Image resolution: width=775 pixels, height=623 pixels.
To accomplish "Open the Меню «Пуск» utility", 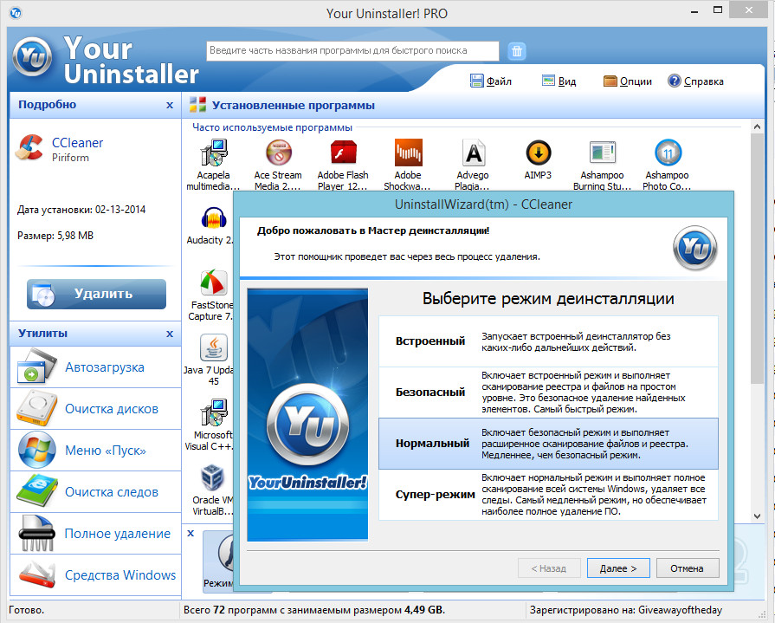I will (x=95, y=450).
